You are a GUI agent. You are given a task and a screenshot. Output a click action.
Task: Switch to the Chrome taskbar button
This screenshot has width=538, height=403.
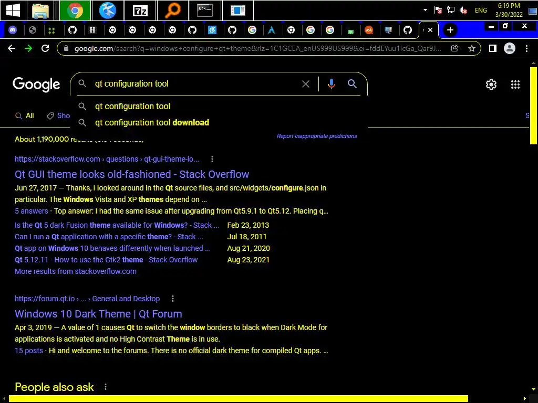click(x=75, y=10)
